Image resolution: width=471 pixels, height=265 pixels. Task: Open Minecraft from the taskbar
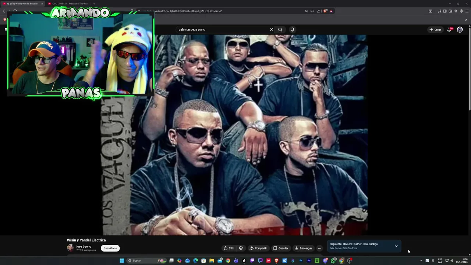pyautogui.click(x=317, y=261)
